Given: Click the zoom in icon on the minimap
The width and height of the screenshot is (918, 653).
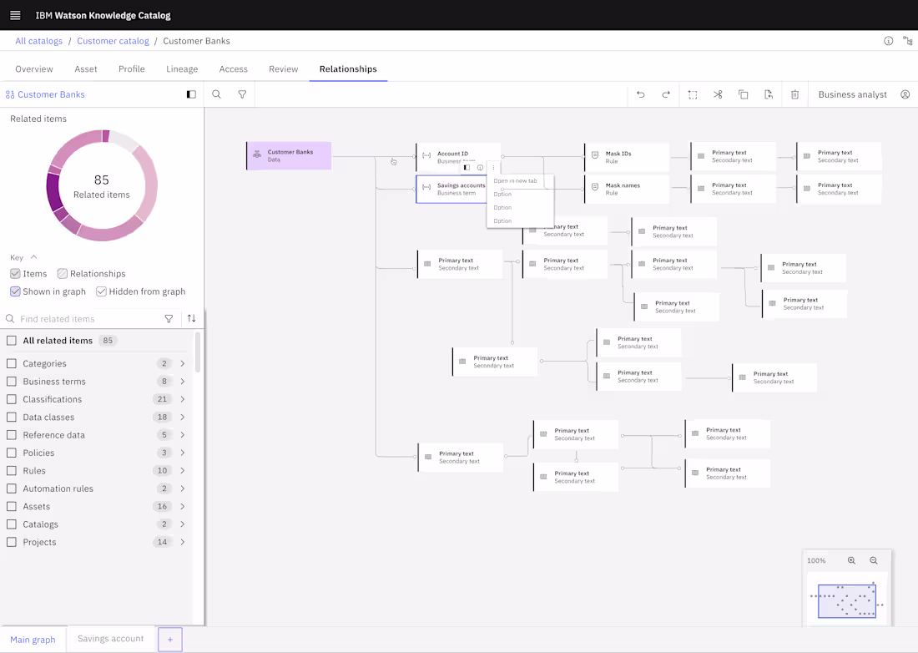Looking at the screenshot, I should point(851,560).
